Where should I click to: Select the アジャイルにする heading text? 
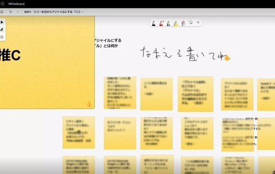(108, 41)
